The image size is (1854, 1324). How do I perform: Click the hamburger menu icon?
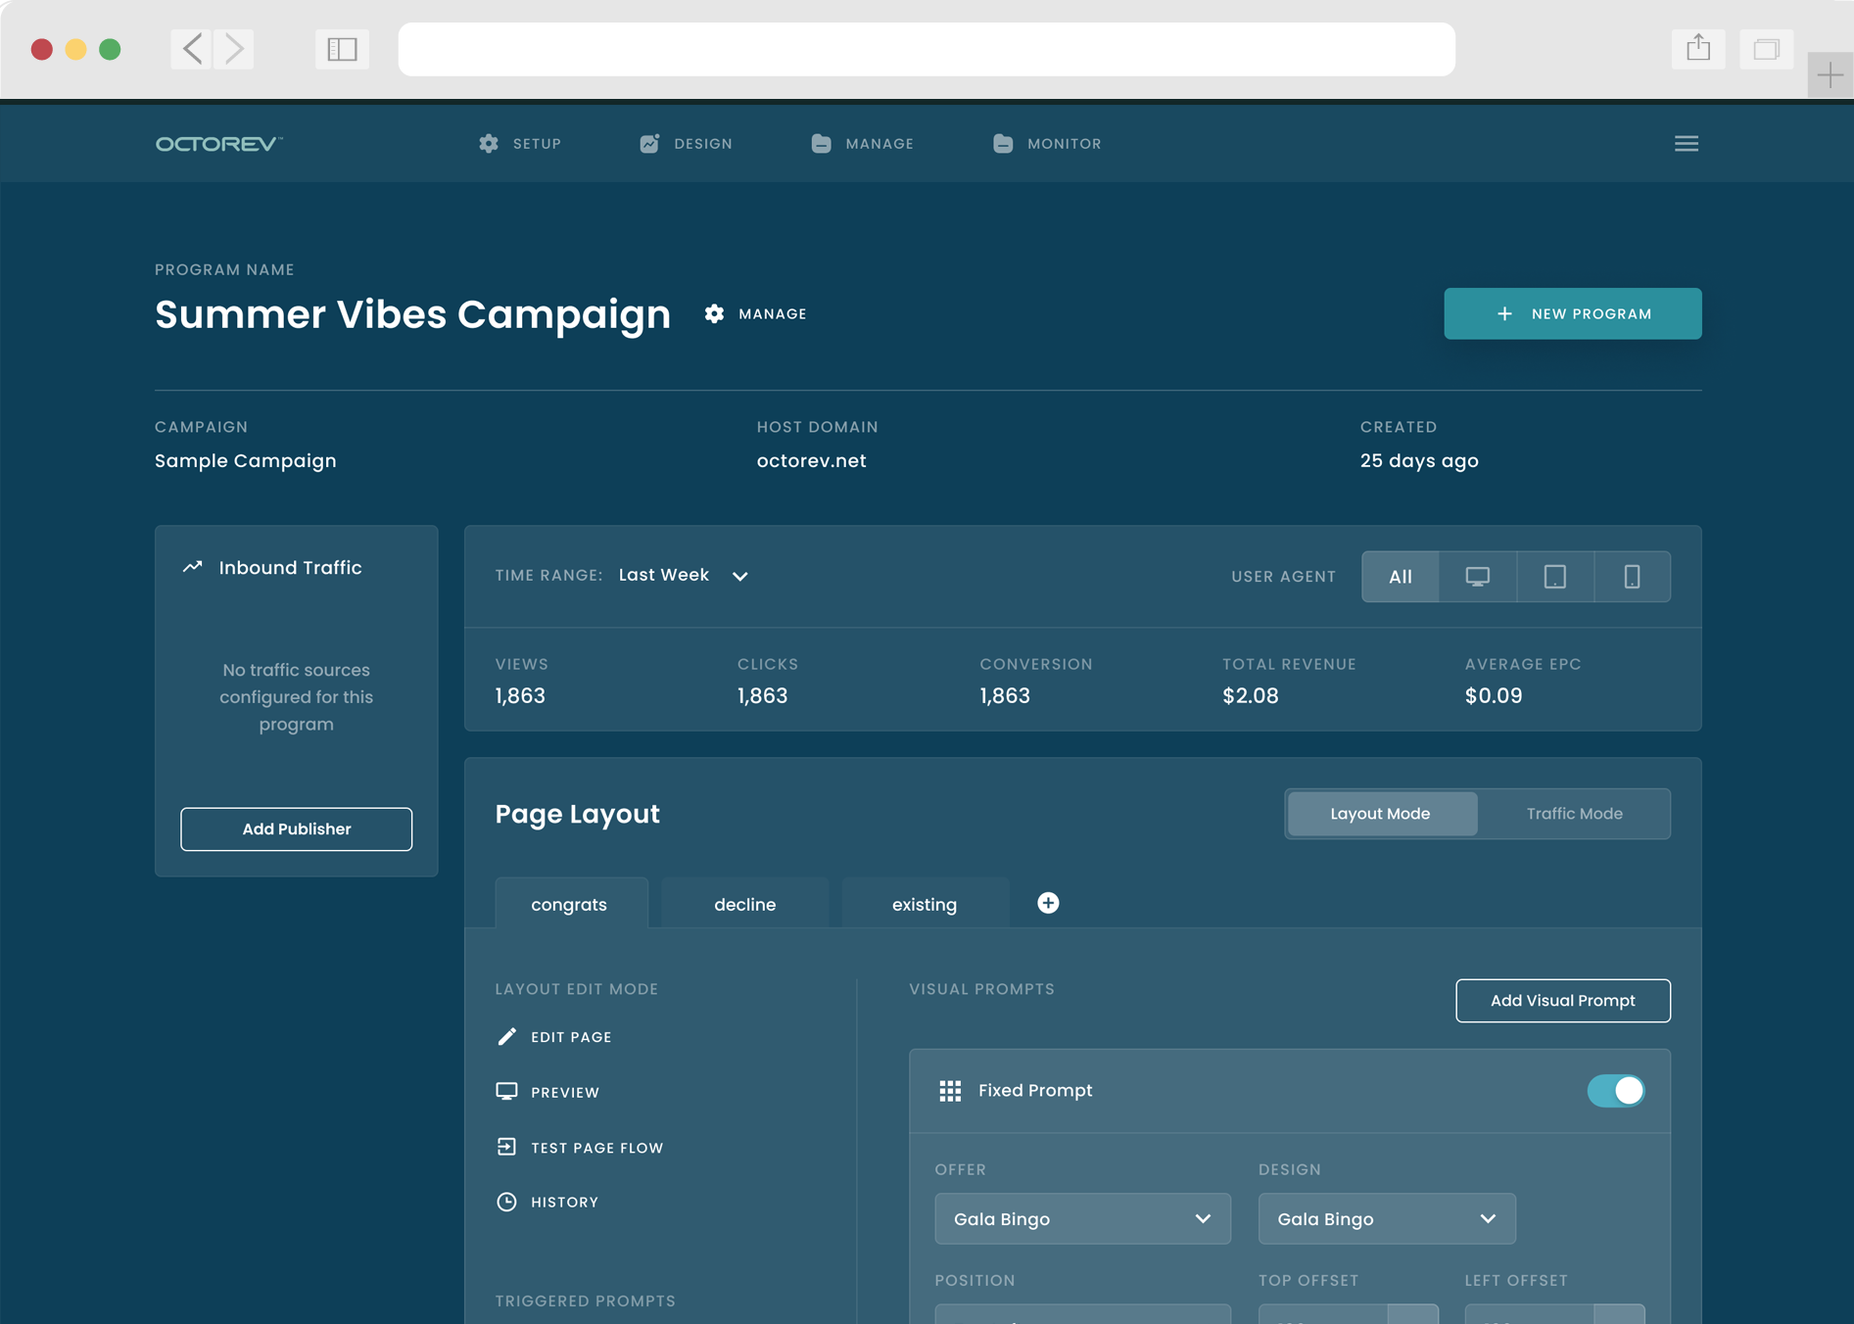[x=1686, y=144]
